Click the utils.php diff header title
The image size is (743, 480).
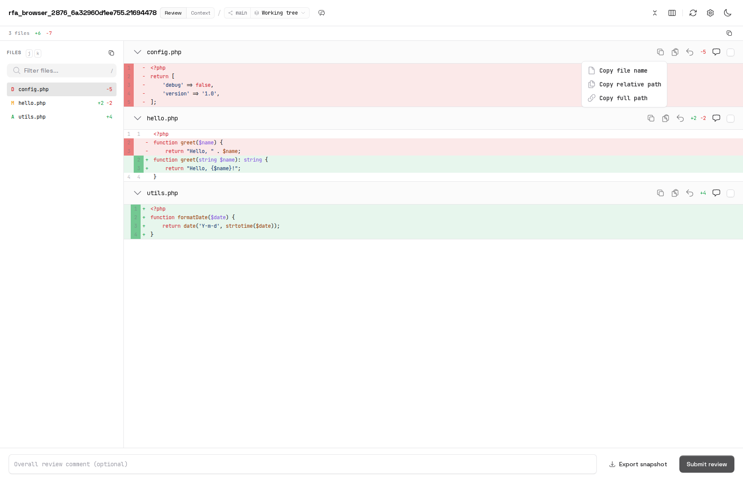tap(163, 193)
